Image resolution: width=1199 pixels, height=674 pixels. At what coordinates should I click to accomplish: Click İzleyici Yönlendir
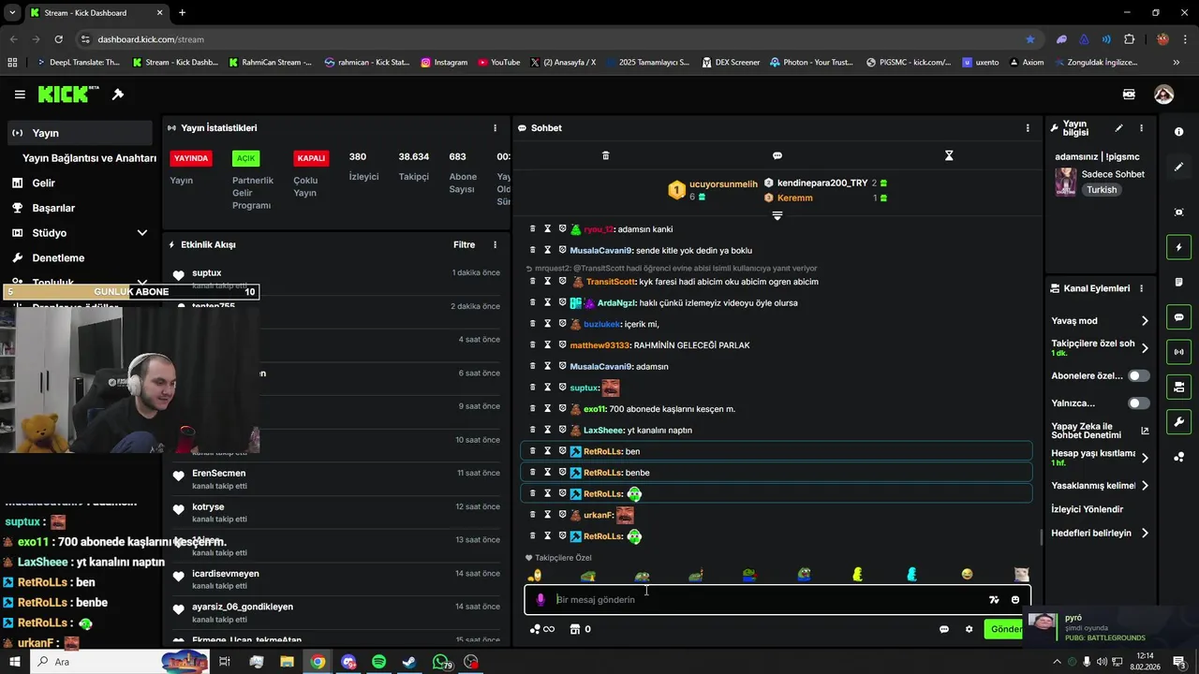pos(1087,509)
